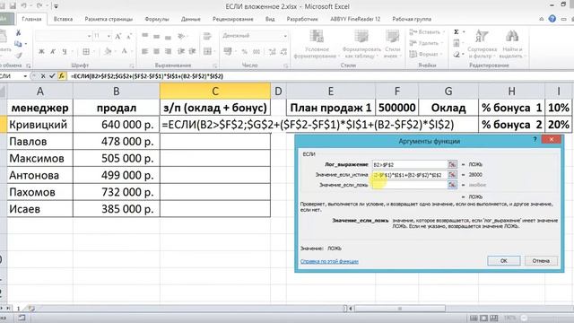This screenshot has height=323, width=574.
Task: Open Найти и выделить menu
Action: click(512, 44)
